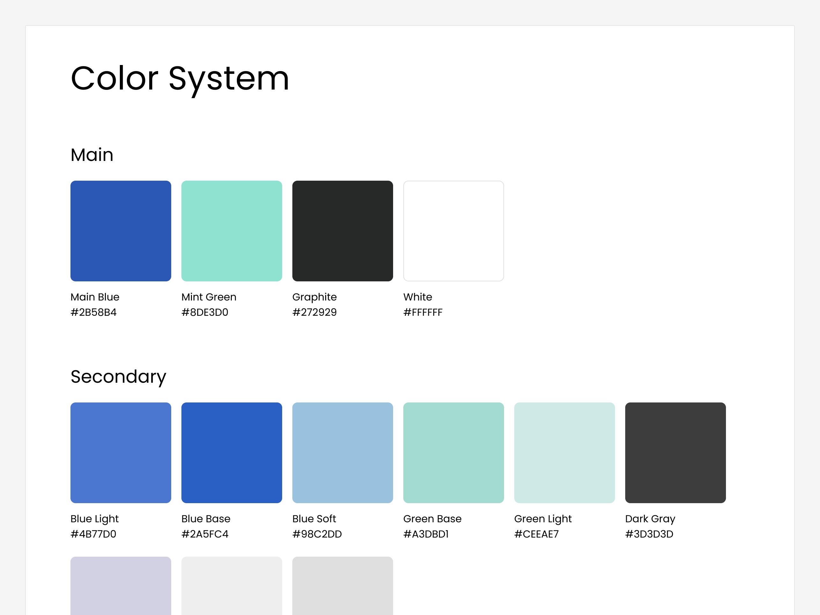Click the Dark Gray swatch
The height and width of the screenshot is (615, 820).
(x=676, y=453)
